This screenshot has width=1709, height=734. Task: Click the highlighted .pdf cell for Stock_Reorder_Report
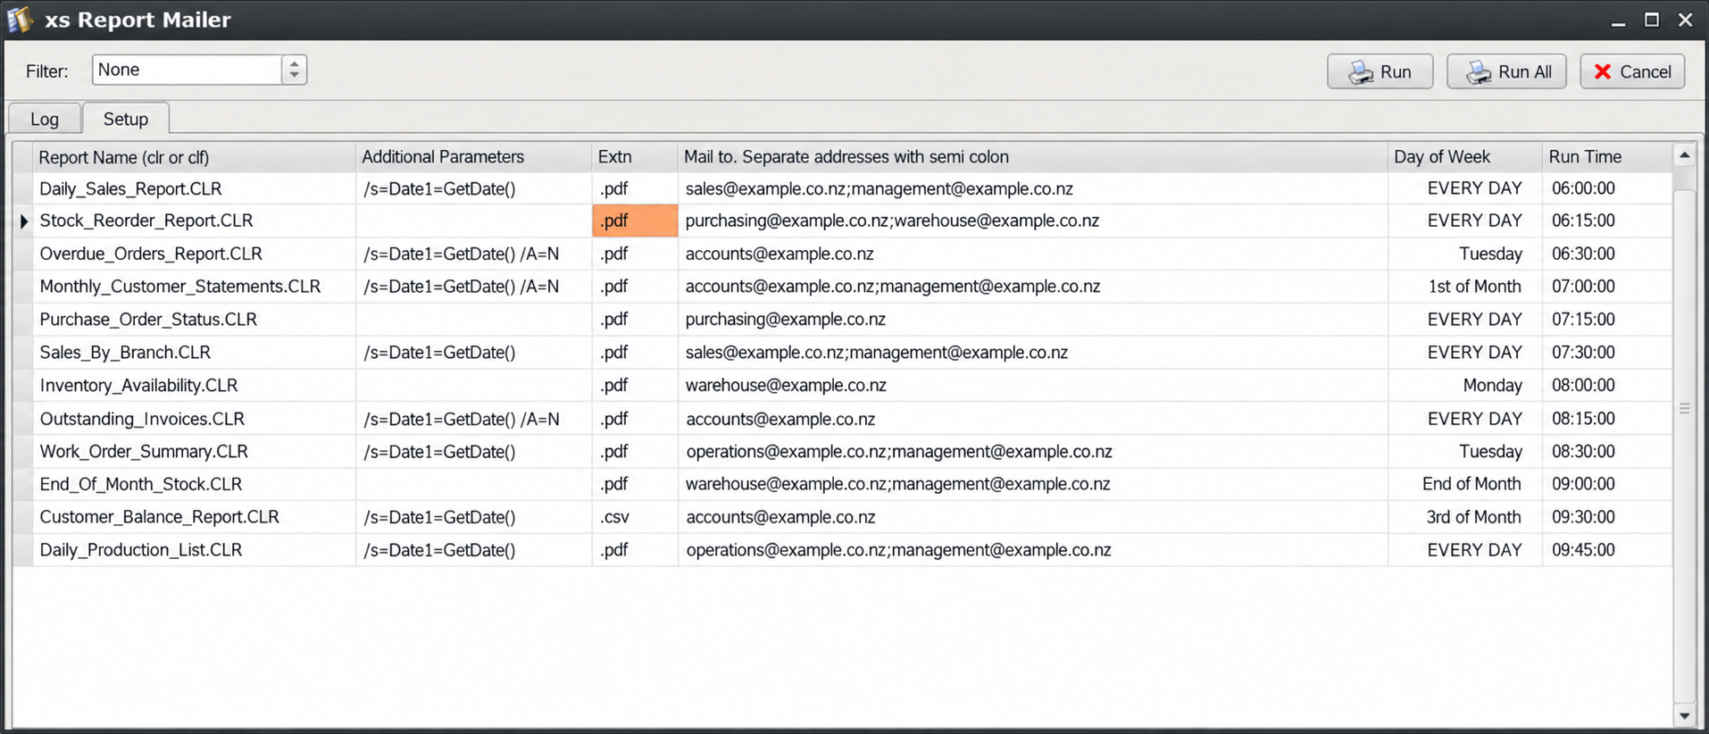[x=635, y=221]
